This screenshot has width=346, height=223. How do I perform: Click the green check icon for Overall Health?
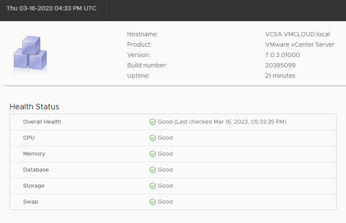click(153, 122)
